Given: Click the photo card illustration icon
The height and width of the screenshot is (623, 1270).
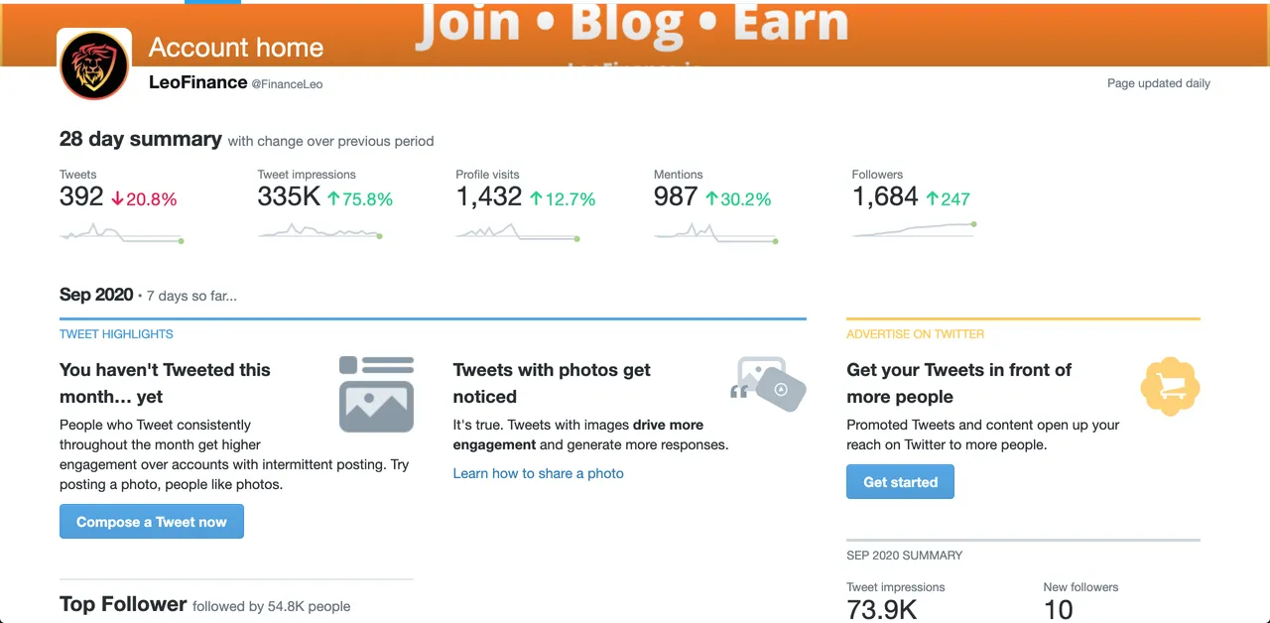Looking at the screenshot, I should click(x=376, y=394).
